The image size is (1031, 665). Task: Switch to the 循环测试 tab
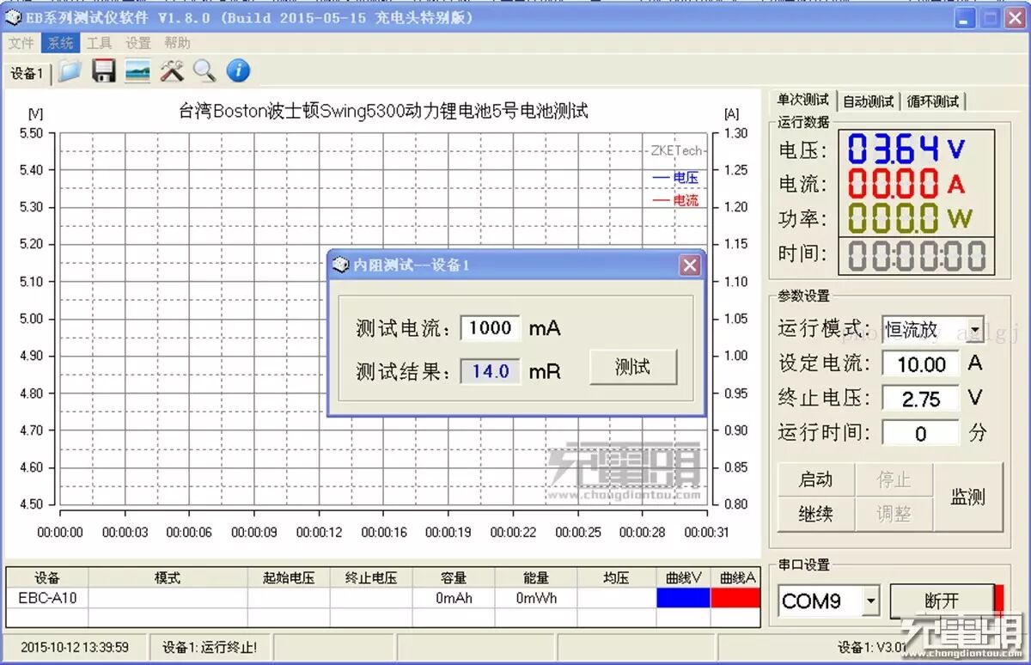[x=933, y=101]
